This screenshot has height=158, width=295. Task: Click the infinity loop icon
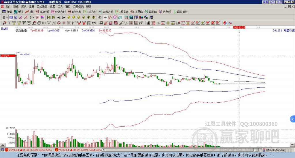pyautogui.click(x=230, y=23)
